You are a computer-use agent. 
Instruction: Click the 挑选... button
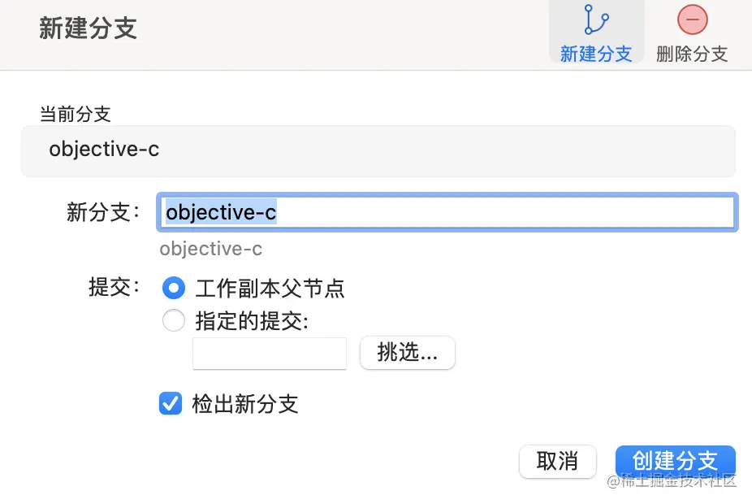click(x=407, y=353)
